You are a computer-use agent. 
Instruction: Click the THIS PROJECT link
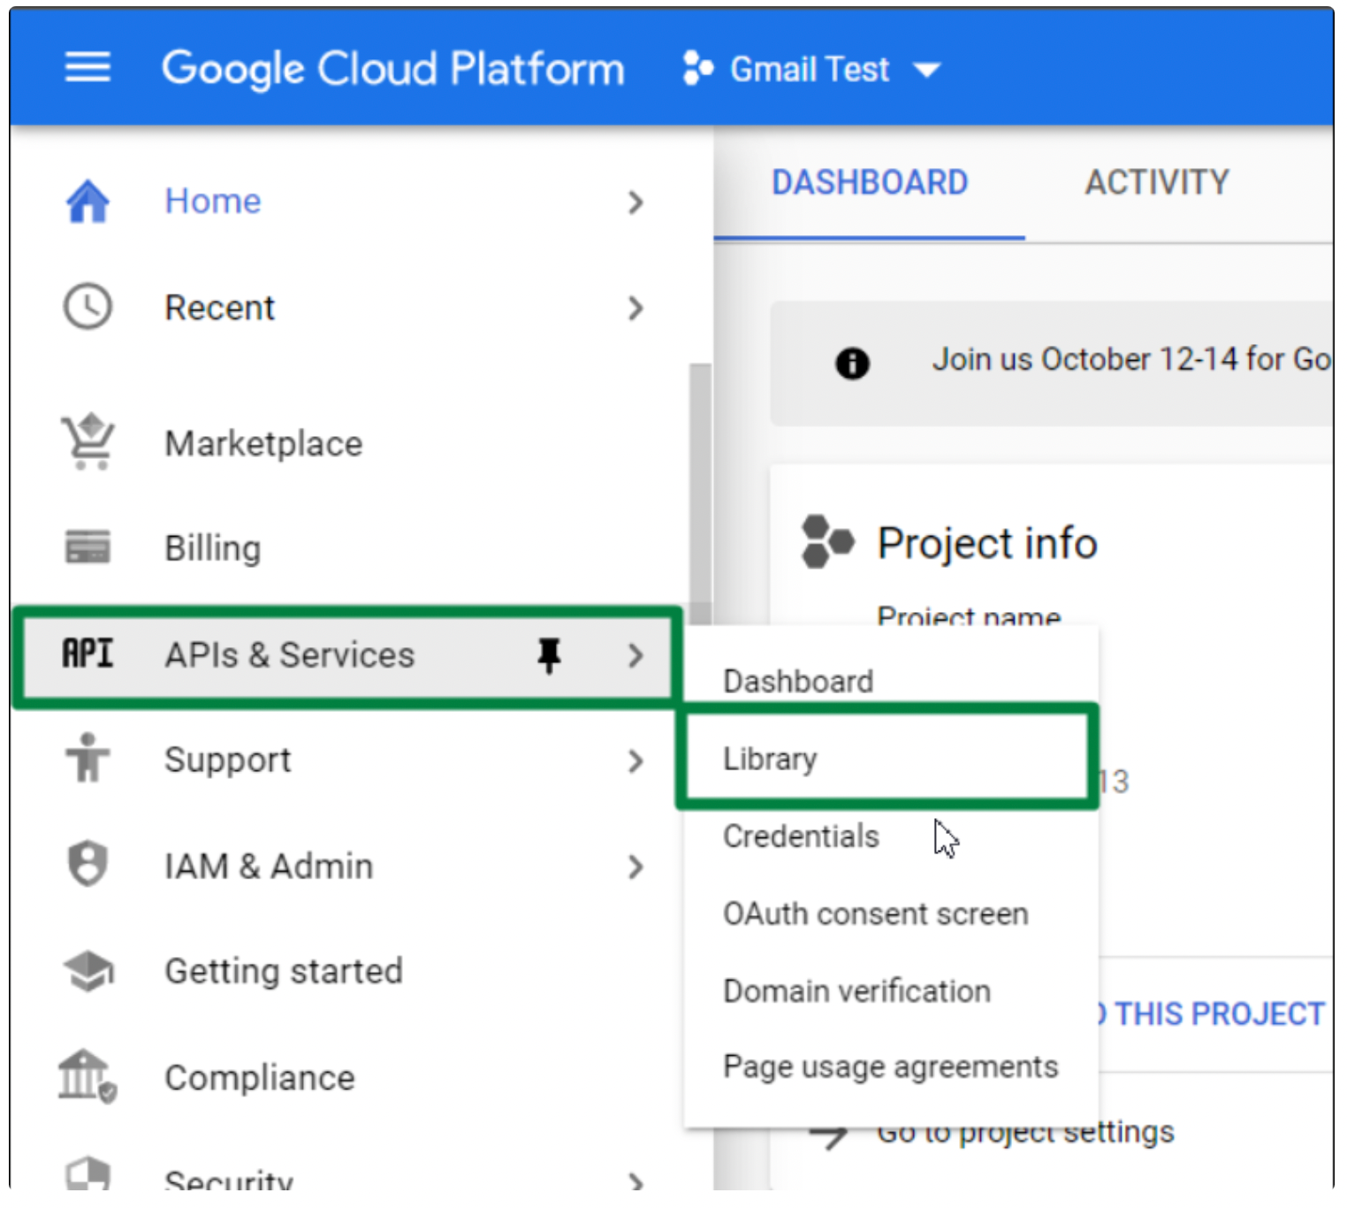point(1218,1013)
